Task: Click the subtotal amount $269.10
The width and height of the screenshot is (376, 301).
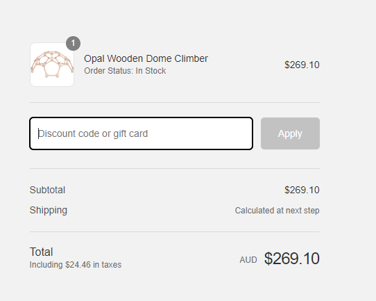Action: [302, 190]
